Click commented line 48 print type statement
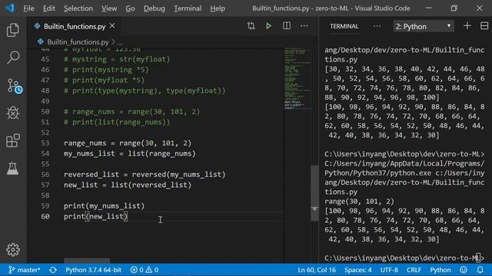Viewport: 492px width, 276px height. 145,90
